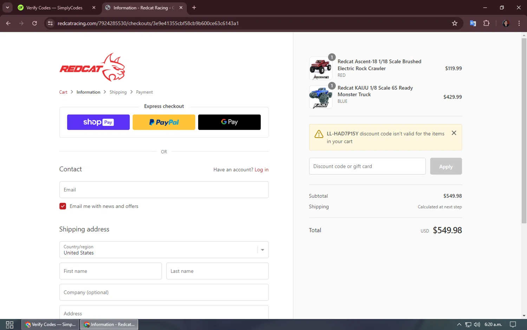Select the Information breadcrumb step
This screenshot has width=527, height=330.
pos(88,92)
